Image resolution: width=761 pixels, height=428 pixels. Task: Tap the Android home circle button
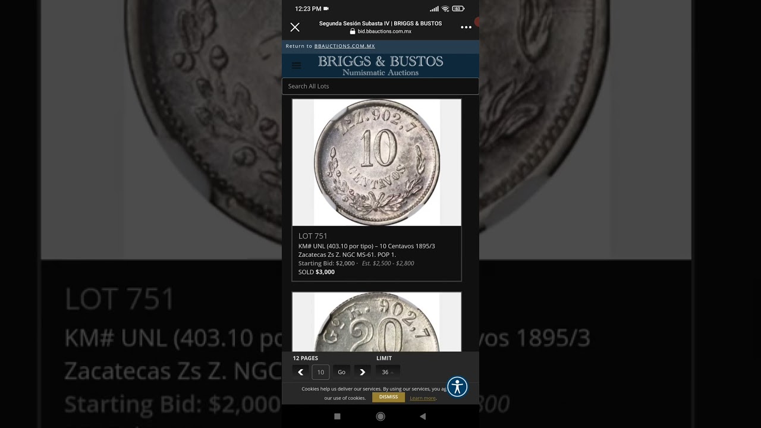pos(380,417)
